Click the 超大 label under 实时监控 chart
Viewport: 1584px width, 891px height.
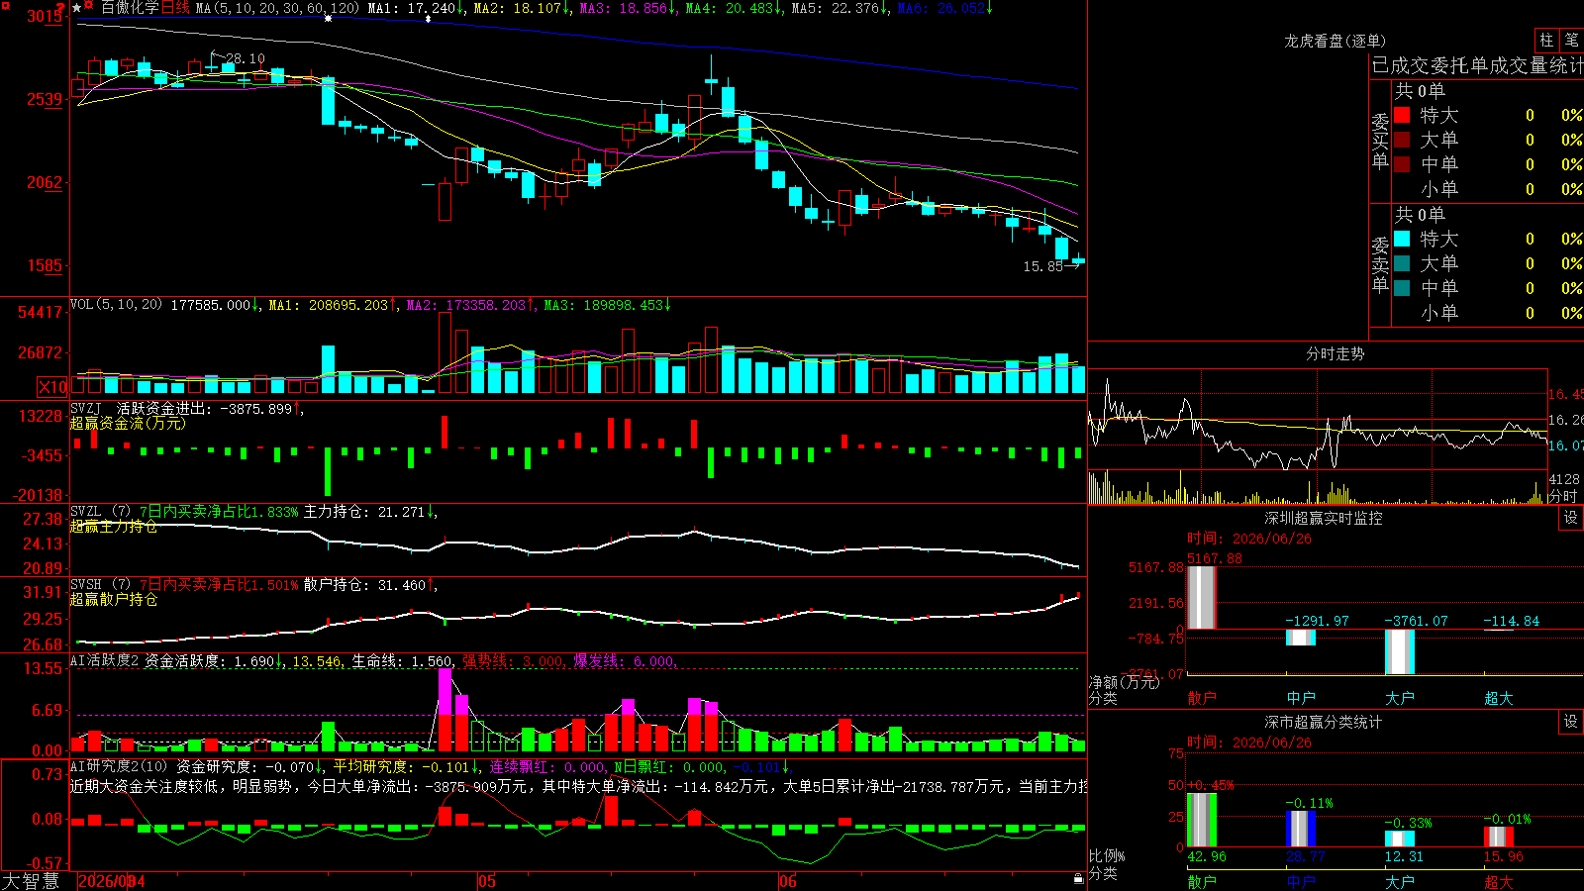(1499, 698)
